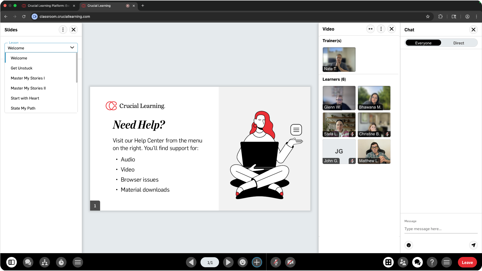Select the Master My Stories I lesson
482x271 pixels.
pyautogui.click(x=40, y=78)
